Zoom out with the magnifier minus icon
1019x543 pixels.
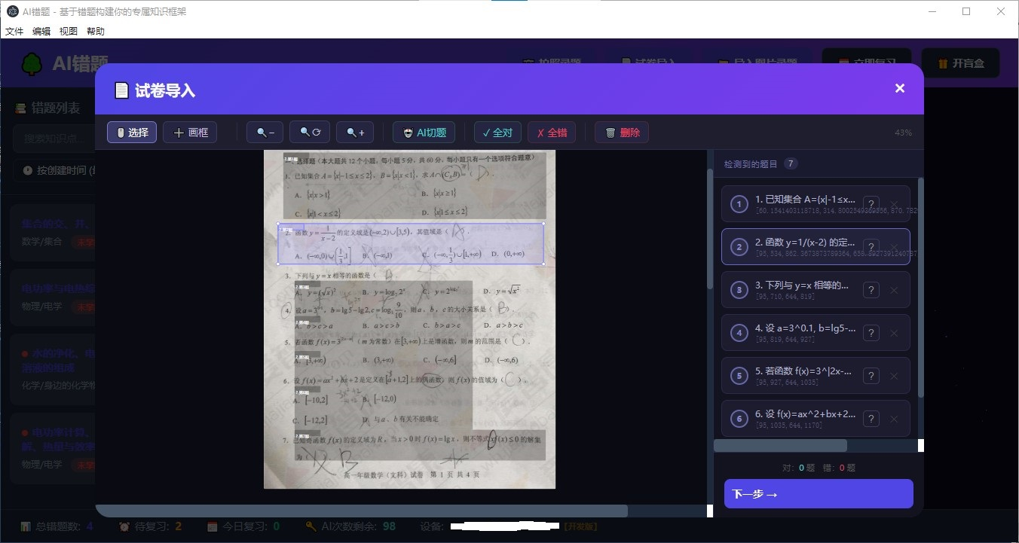click(265, 133)
